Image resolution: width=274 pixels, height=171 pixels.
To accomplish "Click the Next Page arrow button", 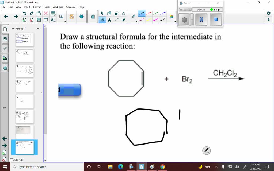I will [x=16, y=16].
